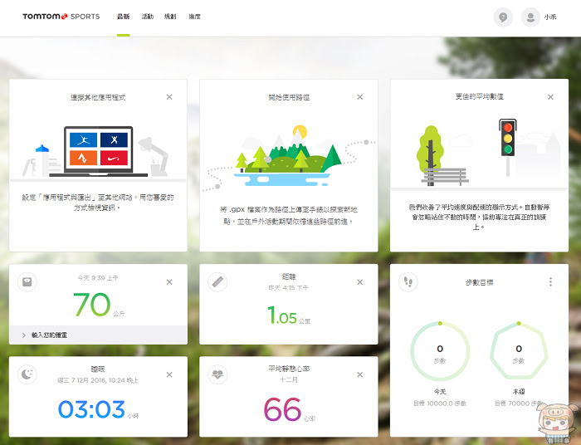The width and height of the screenshot is (581, 445).
Task: Click the dark blue app tile on laptop
Action: point(114,140)
